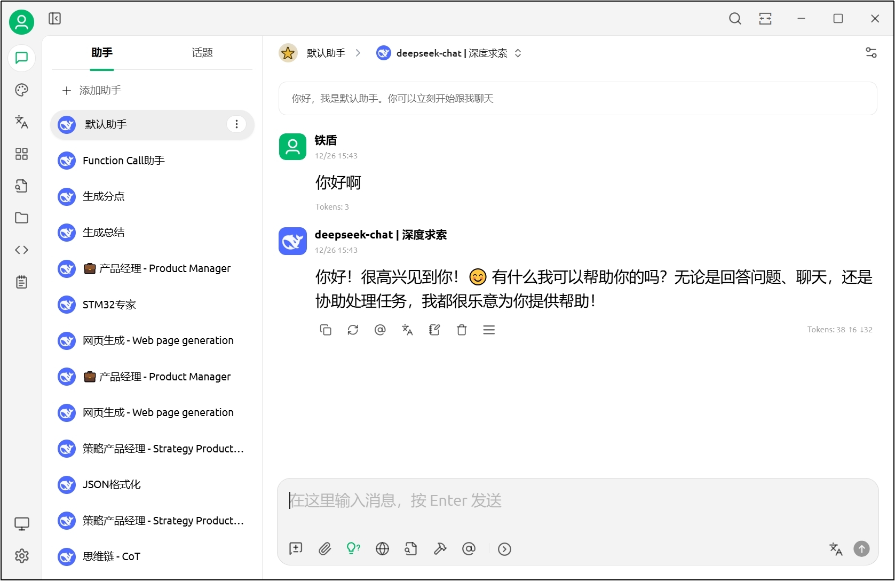The image size is (895, 582).
Task: Open the chat assistants section
Action: coord(21,58)
